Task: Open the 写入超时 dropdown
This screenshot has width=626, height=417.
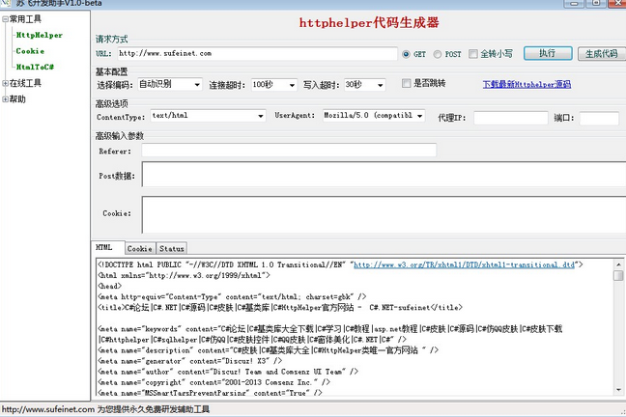Action: 364,85
